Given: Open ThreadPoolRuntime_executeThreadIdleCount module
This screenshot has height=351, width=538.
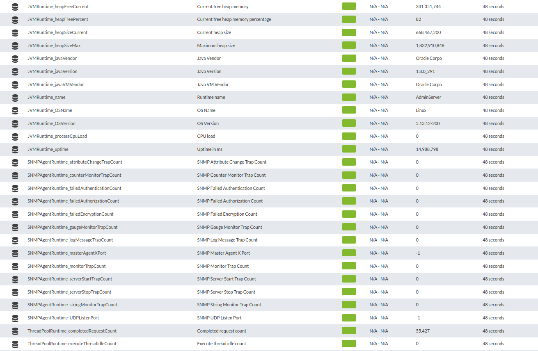Looking at the screenshot, I should (72, 344).
